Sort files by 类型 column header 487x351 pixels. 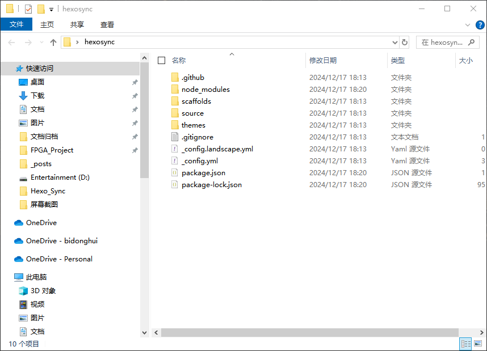[x=397, y=61]
